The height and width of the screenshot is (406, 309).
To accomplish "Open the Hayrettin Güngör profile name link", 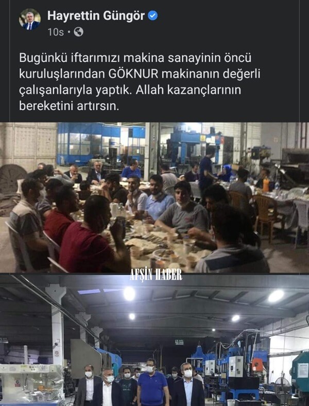I will (96, 16).
